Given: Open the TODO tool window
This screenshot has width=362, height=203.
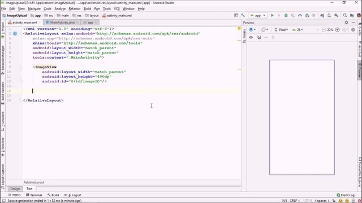Looking at the screenshot, I should point(14,195).
